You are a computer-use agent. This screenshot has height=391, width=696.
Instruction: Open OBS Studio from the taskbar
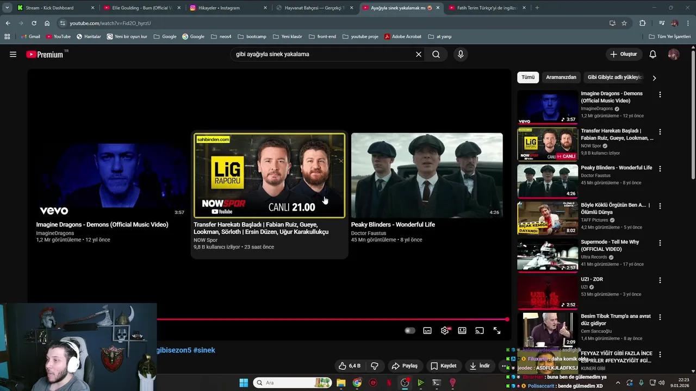point(405,383)
